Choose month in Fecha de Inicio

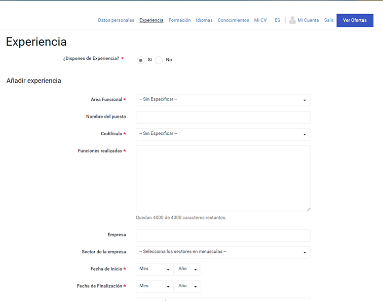(155, 269)
